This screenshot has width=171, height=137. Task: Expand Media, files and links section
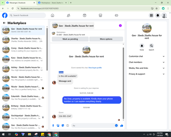tap(147, 68)
